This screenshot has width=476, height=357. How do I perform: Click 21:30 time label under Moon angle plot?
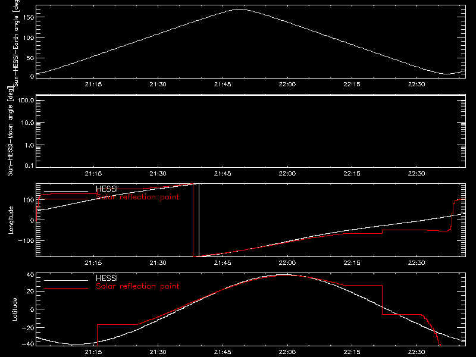[158, 174]
